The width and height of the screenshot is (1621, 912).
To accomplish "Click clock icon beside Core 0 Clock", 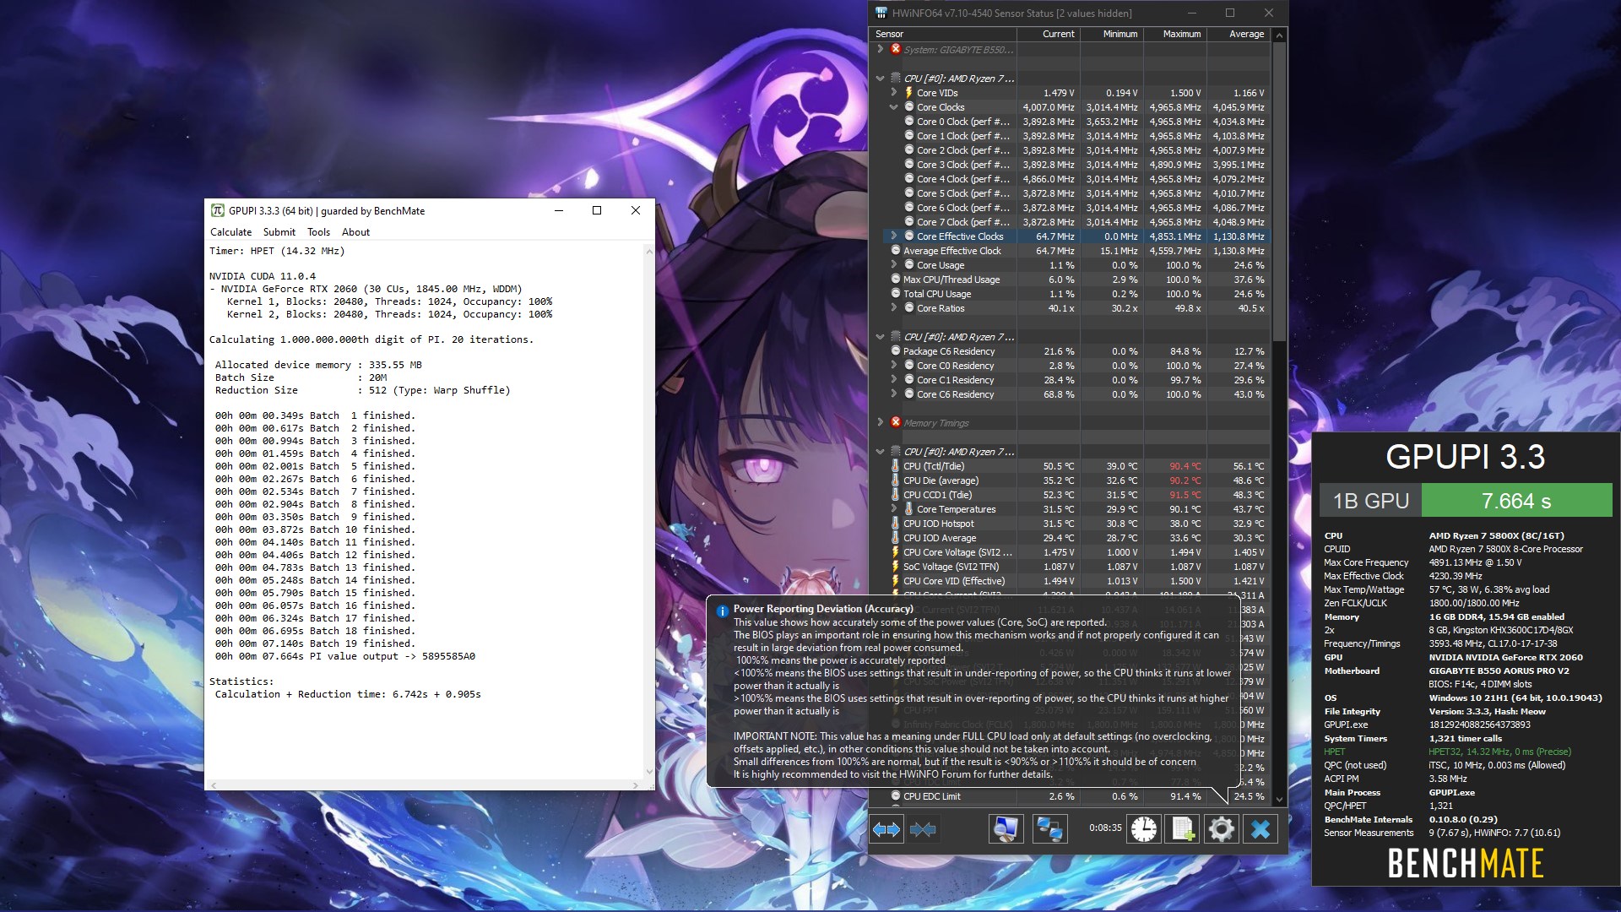I will point(909,122).
